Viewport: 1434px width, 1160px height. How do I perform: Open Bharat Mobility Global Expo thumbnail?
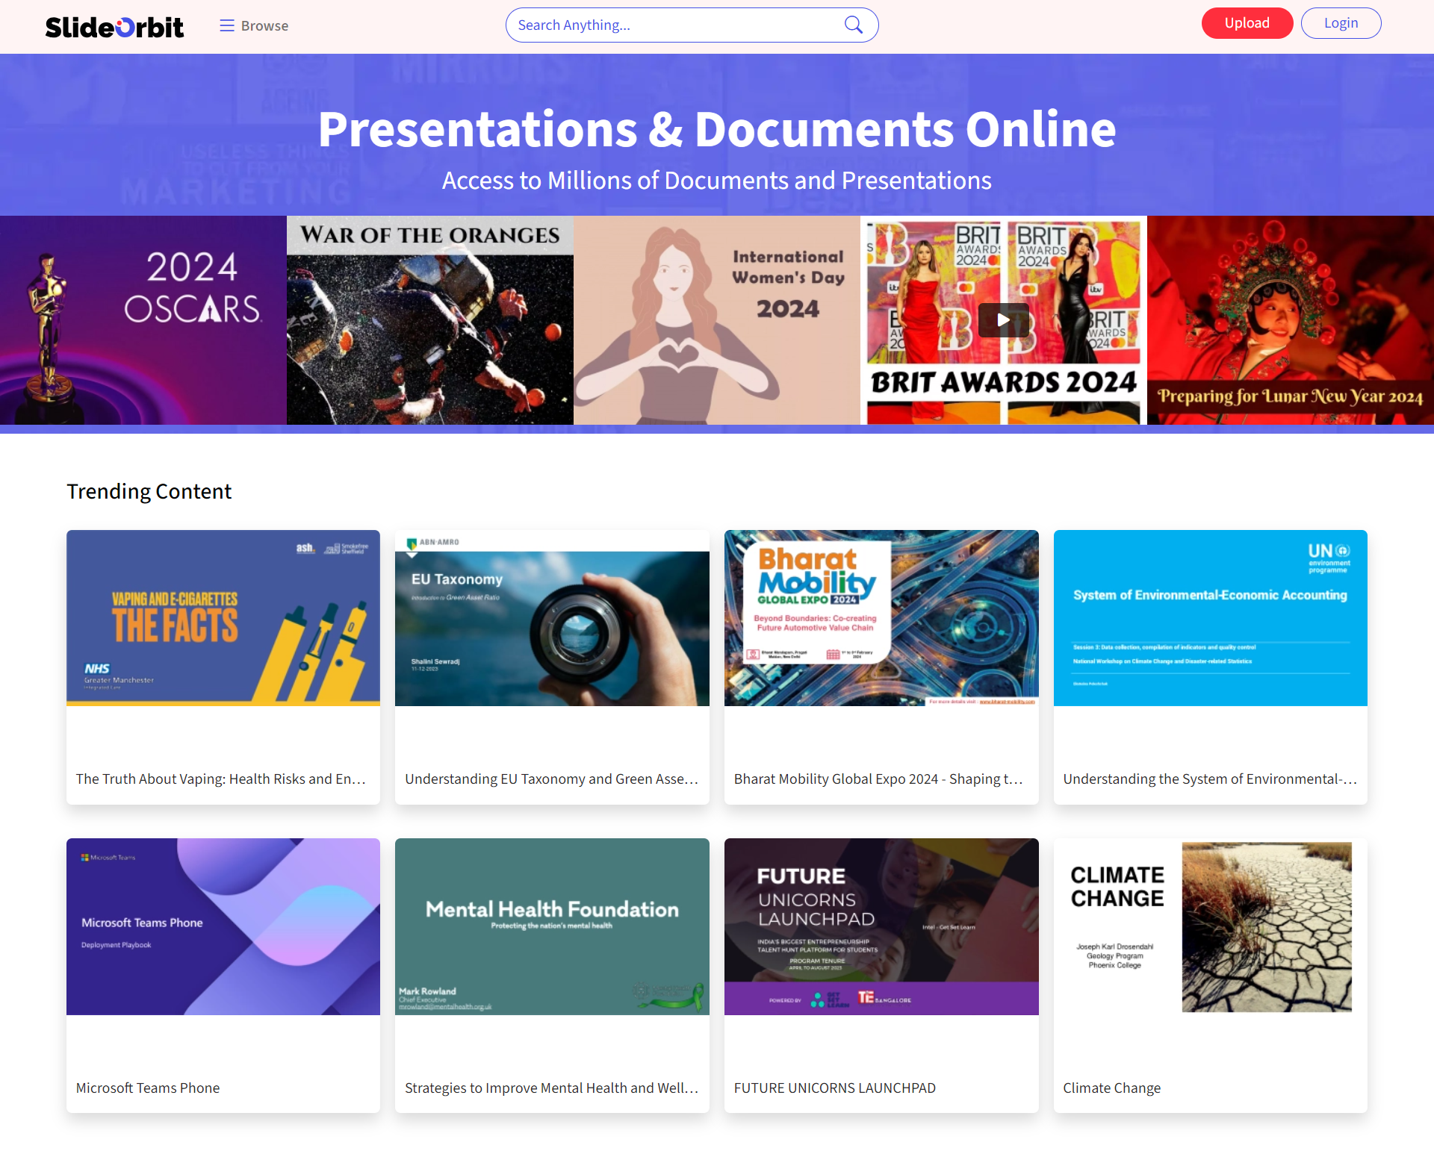(881, 618)
